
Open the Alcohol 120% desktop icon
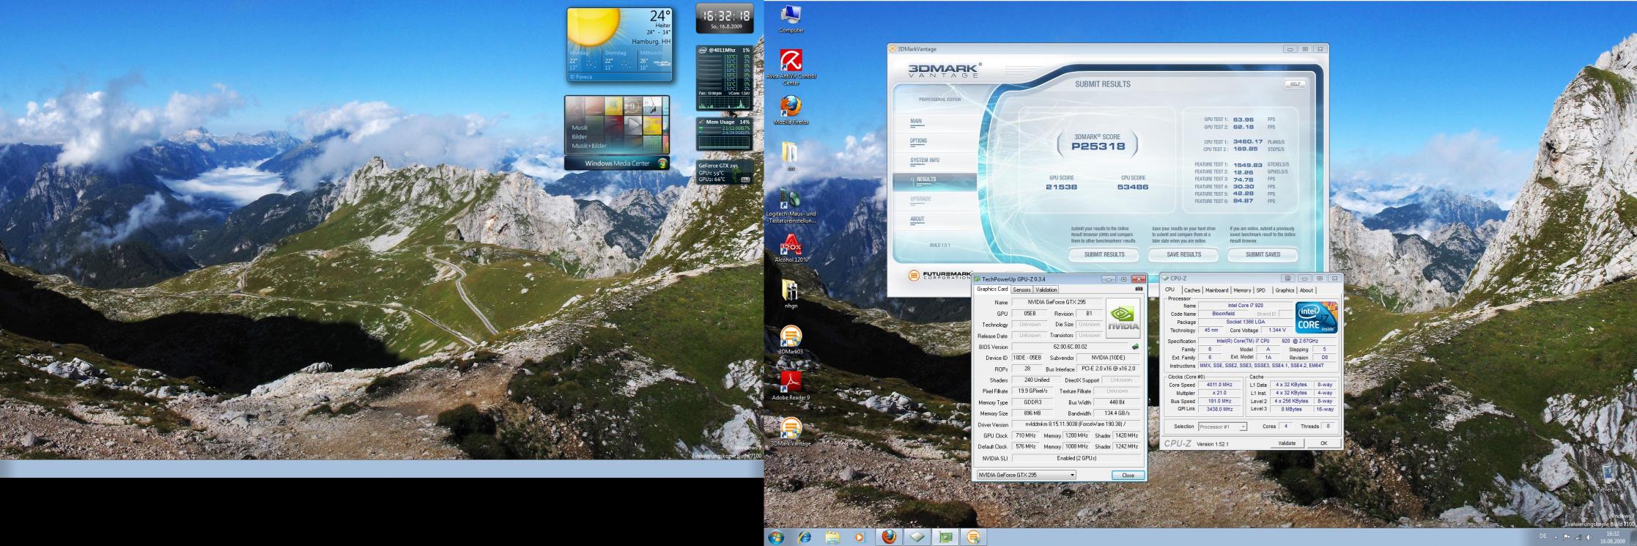pyautogui.click(x=791, y=249)
